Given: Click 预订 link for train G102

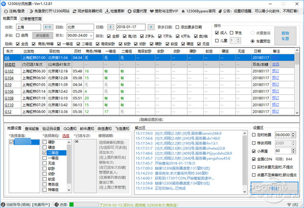Looking at the screenshot, I should (275, 71).
